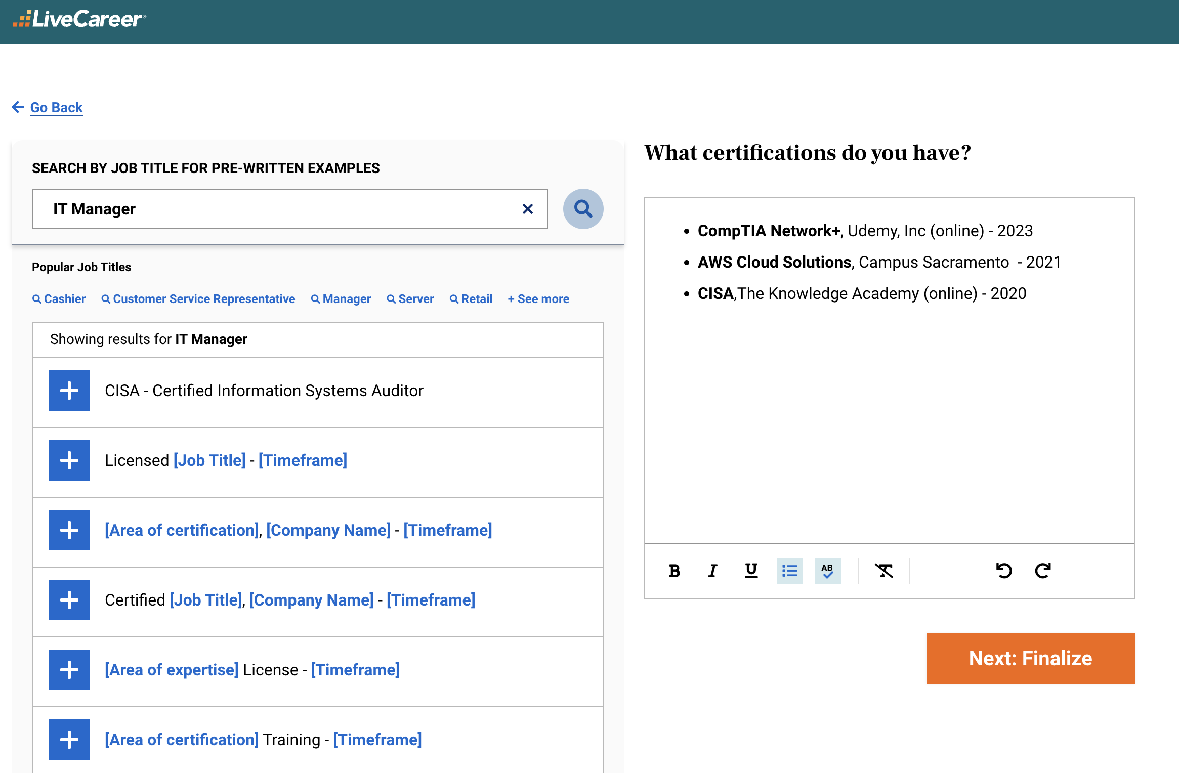Apply italic formatting
Screen dimensions: 1179x773
point(712,571)
